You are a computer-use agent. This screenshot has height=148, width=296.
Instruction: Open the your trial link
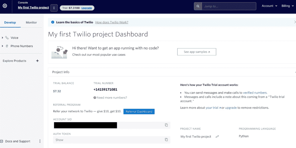[213, 108]
